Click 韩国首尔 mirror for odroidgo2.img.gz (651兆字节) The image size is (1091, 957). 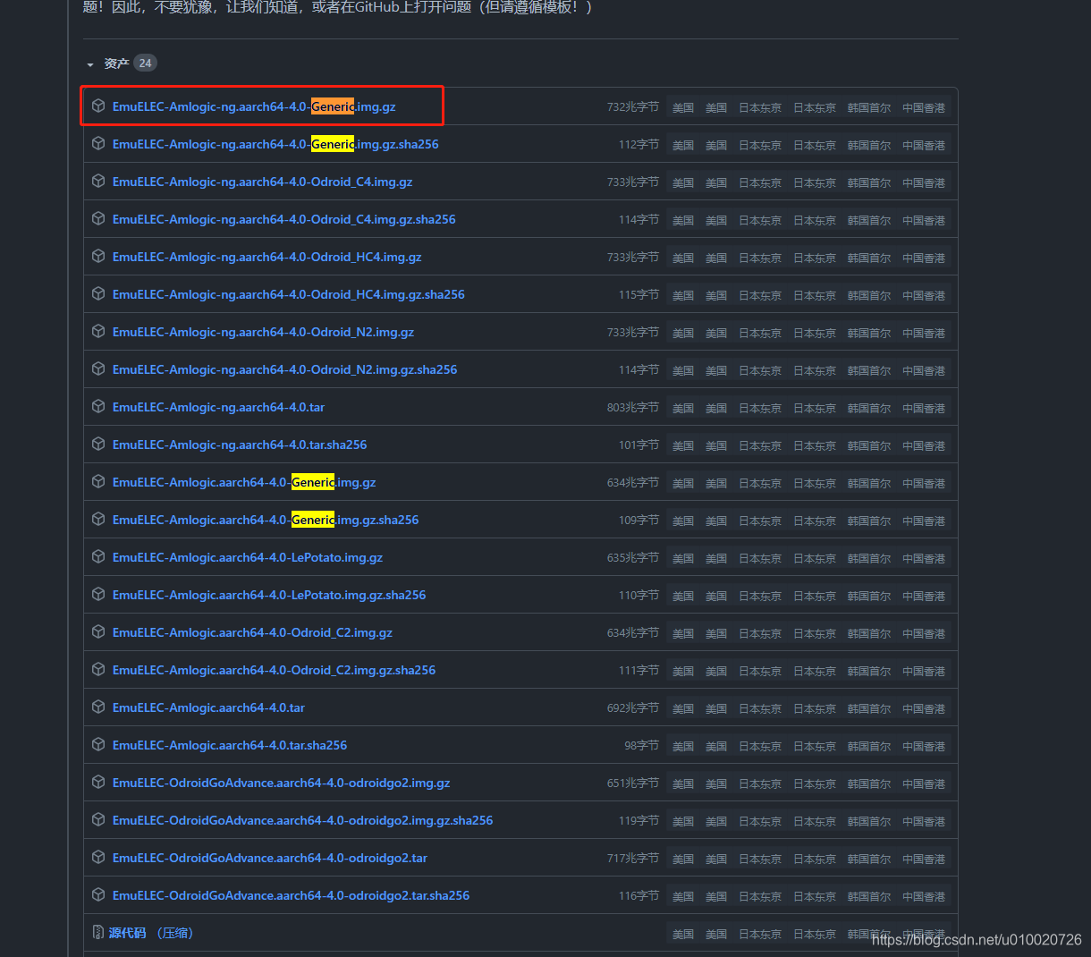(x=869, y=783)
